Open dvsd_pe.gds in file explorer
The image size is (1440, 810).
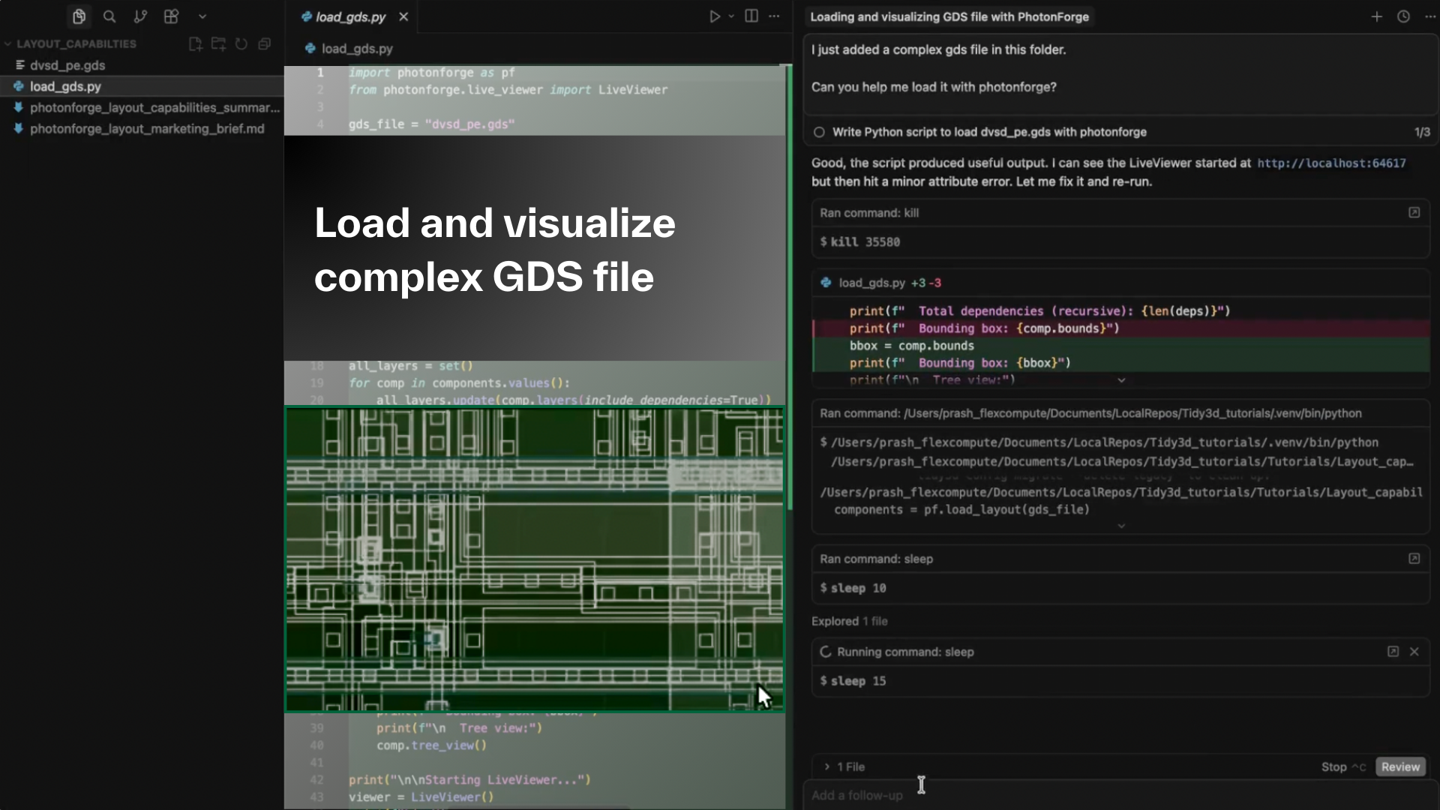pyautogui.click(x=67, y=65)
